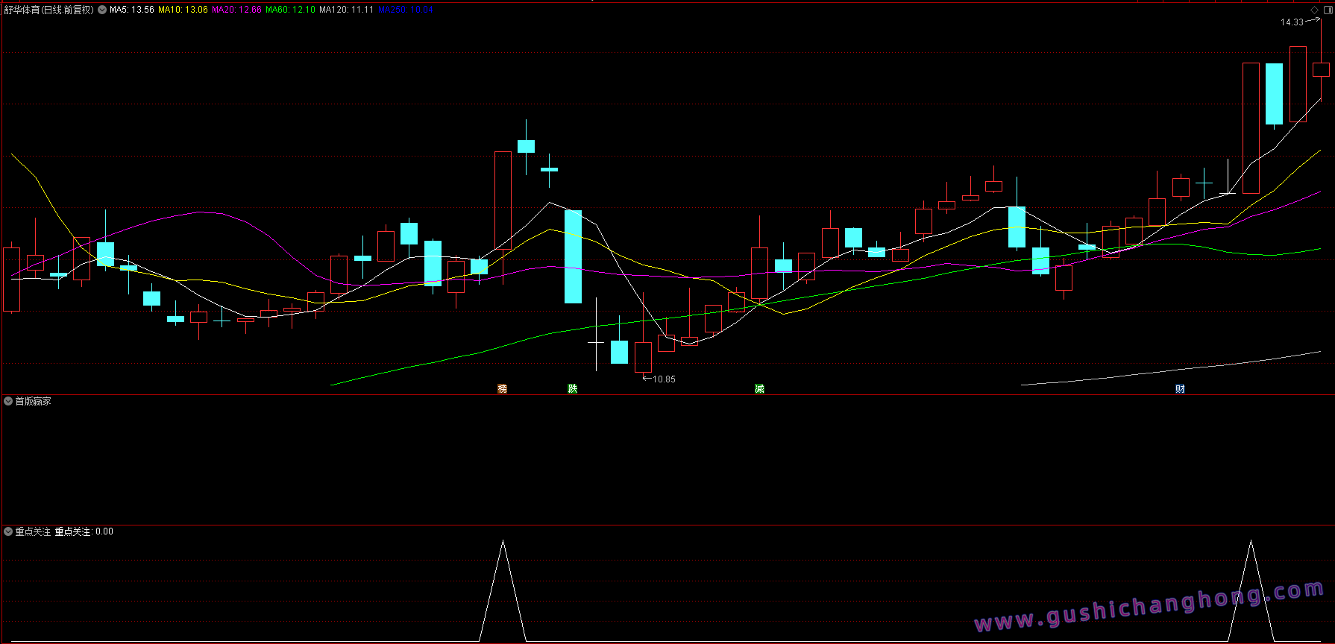Click the green 减 event marker icon
The height and width of the screenshot is (644, 1335).
(x=759, y=388)
